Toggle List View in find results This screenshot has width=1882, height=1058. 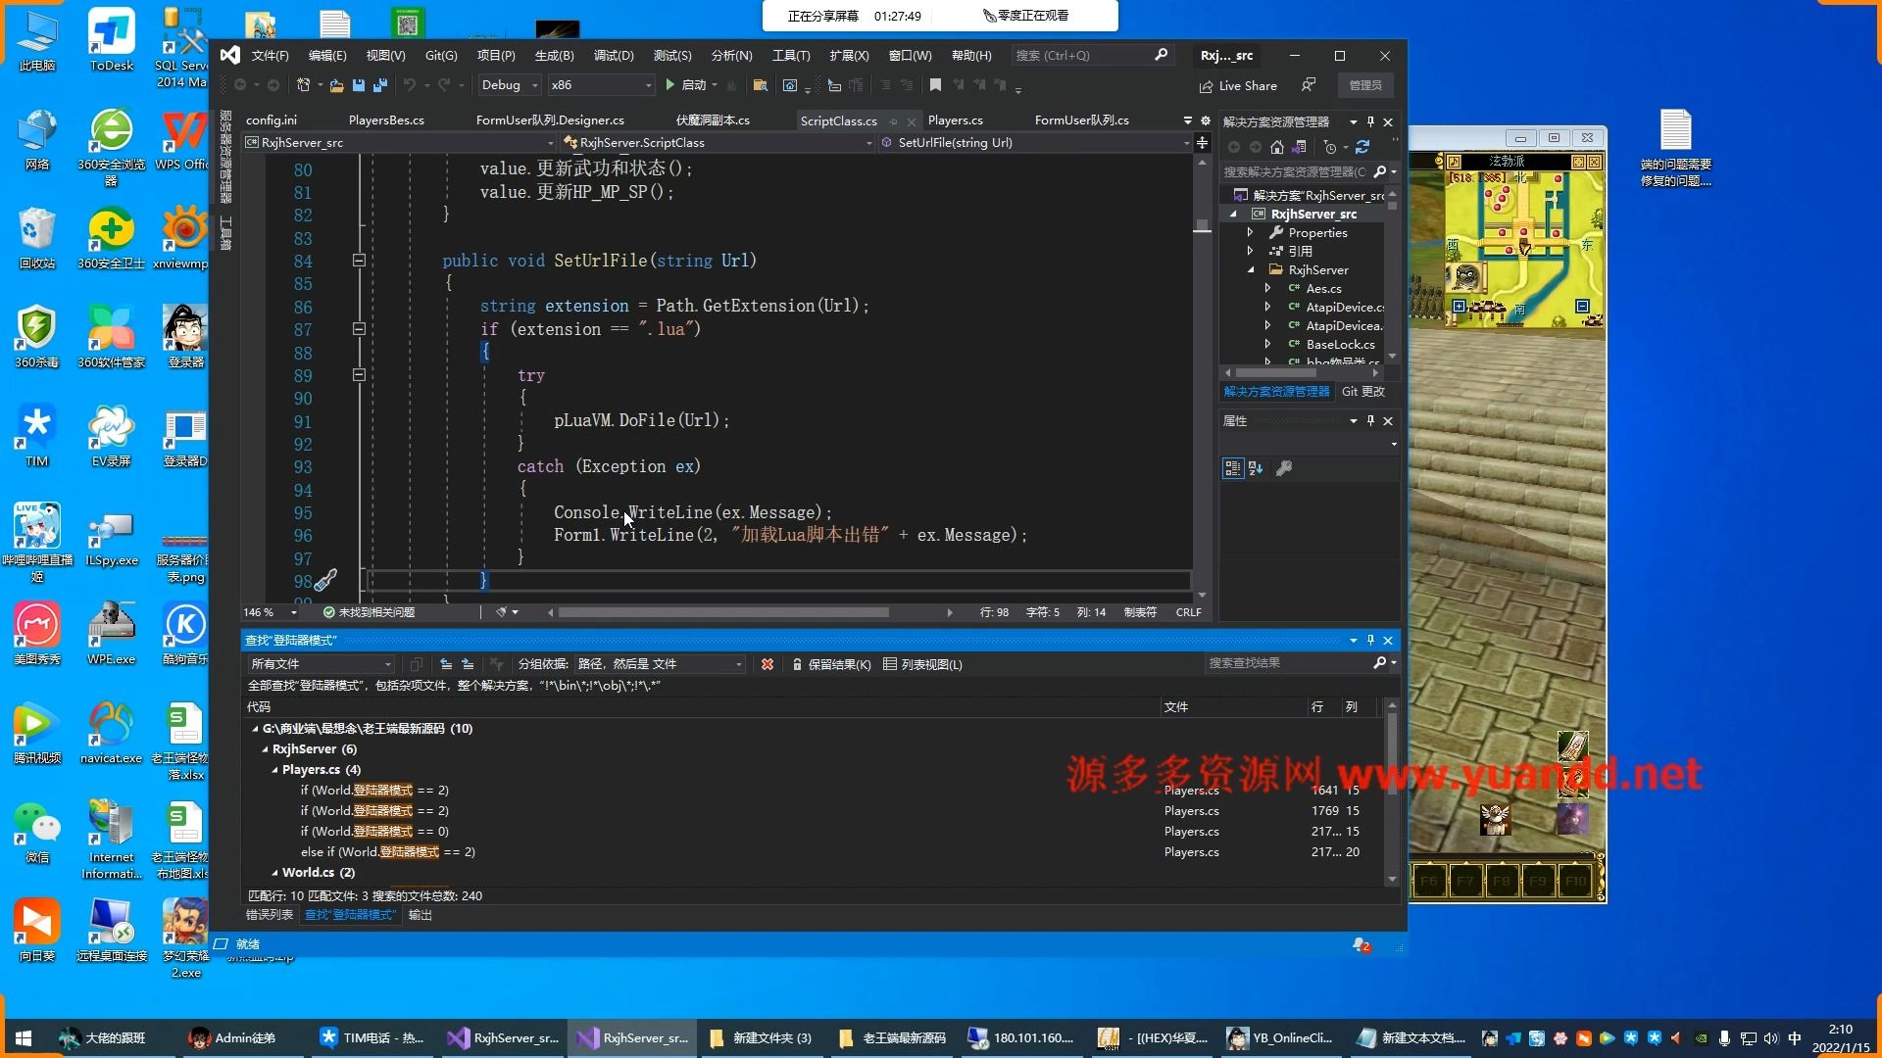[x=922, y=664]
